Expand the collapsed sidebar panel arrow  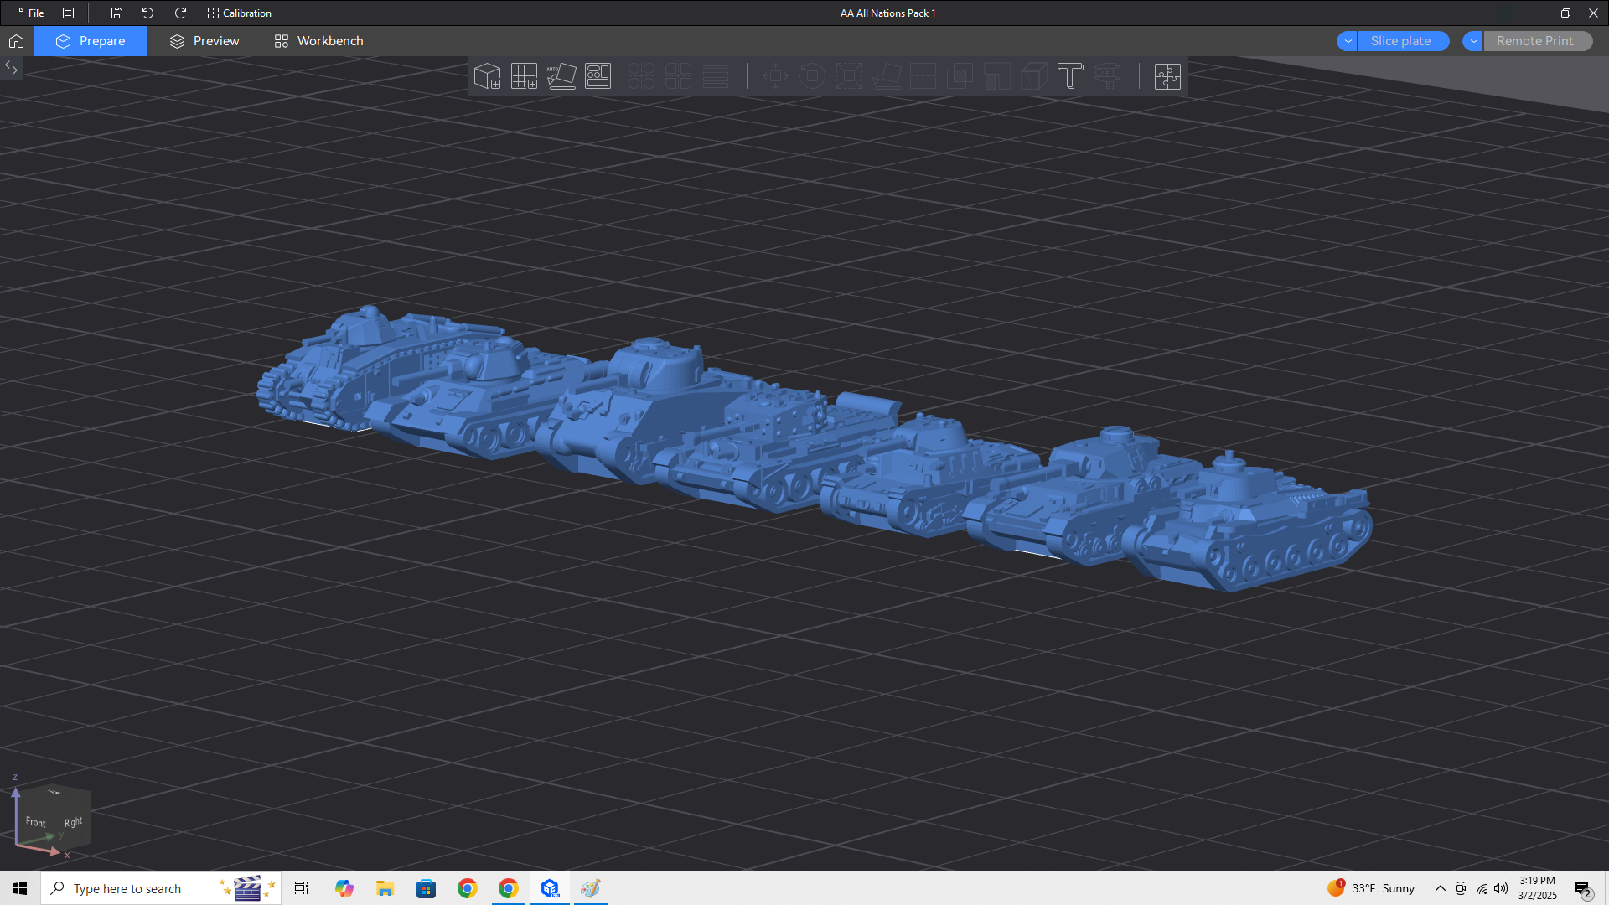coord(12,68)
